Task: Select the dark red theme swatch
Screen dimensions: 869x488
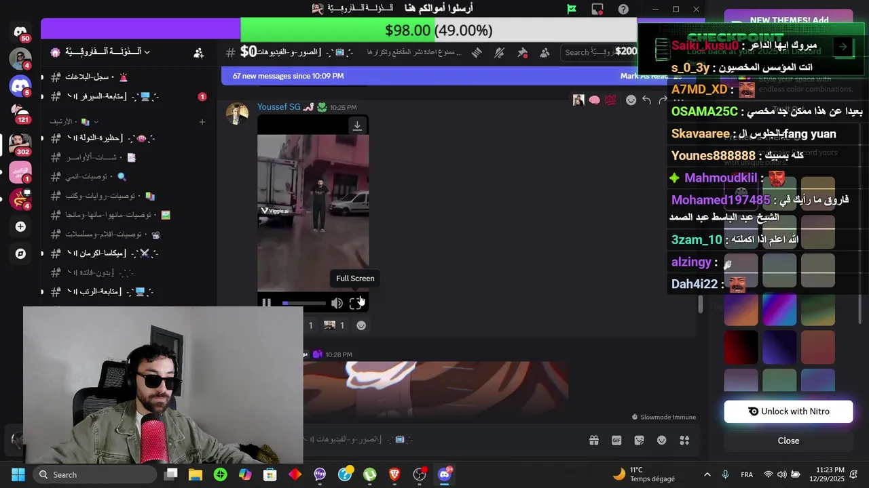Action: [741, 348]
